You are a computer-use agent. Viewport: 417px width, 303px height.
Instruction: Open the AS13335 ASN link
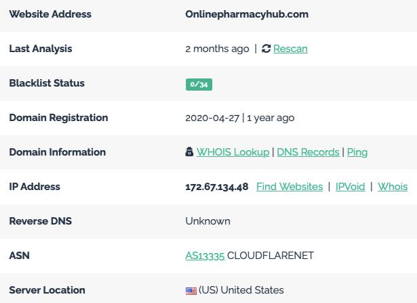tap(205, 256)
